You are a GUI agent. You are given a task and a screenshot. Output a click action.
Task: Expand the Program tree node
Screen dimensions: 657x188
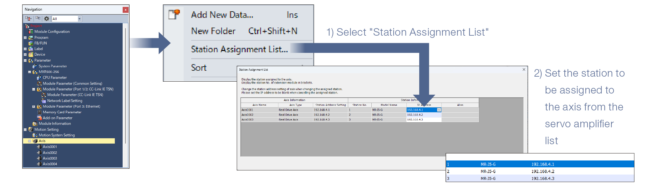[25, 38]
